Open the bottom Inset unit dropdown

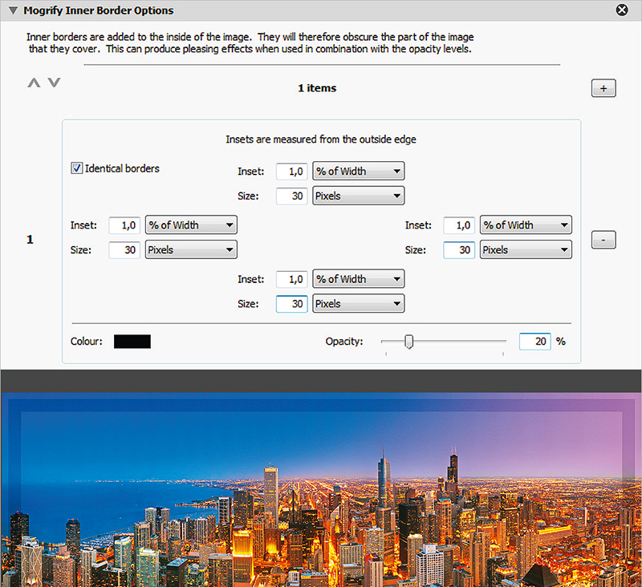pos(358,279)
